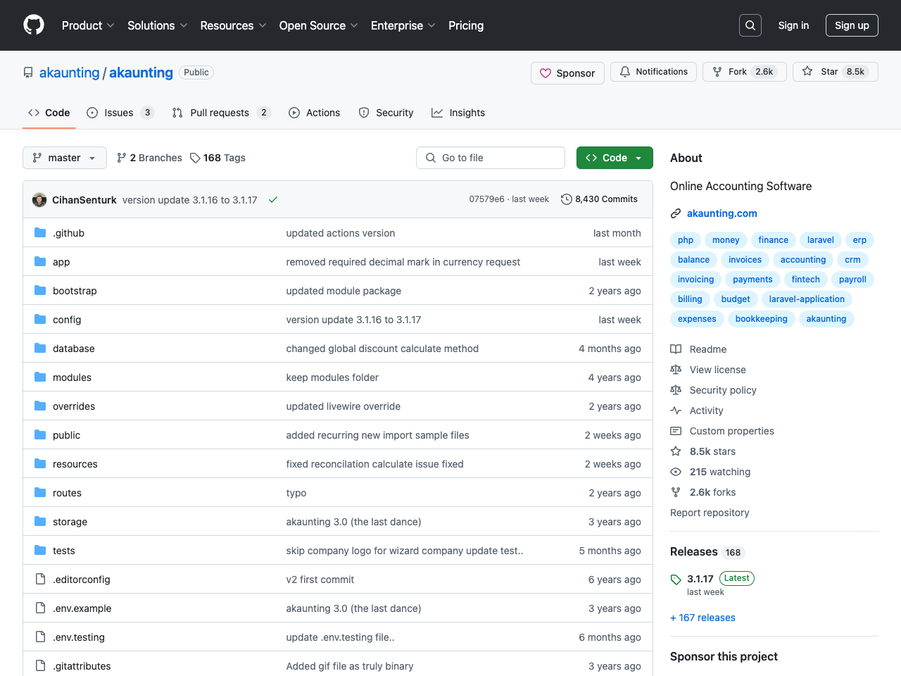Open the Open Source dropdown
The image size is (901, 676).
pyautogui.click(x=318, y=25)
